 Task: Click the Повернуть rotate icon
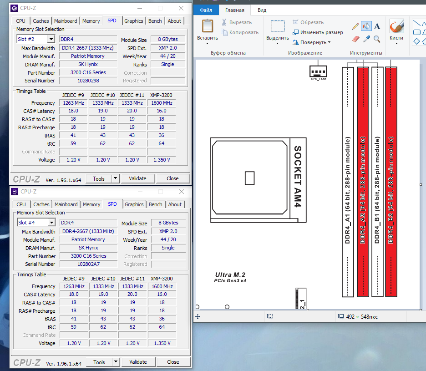(x=295, y=42)
